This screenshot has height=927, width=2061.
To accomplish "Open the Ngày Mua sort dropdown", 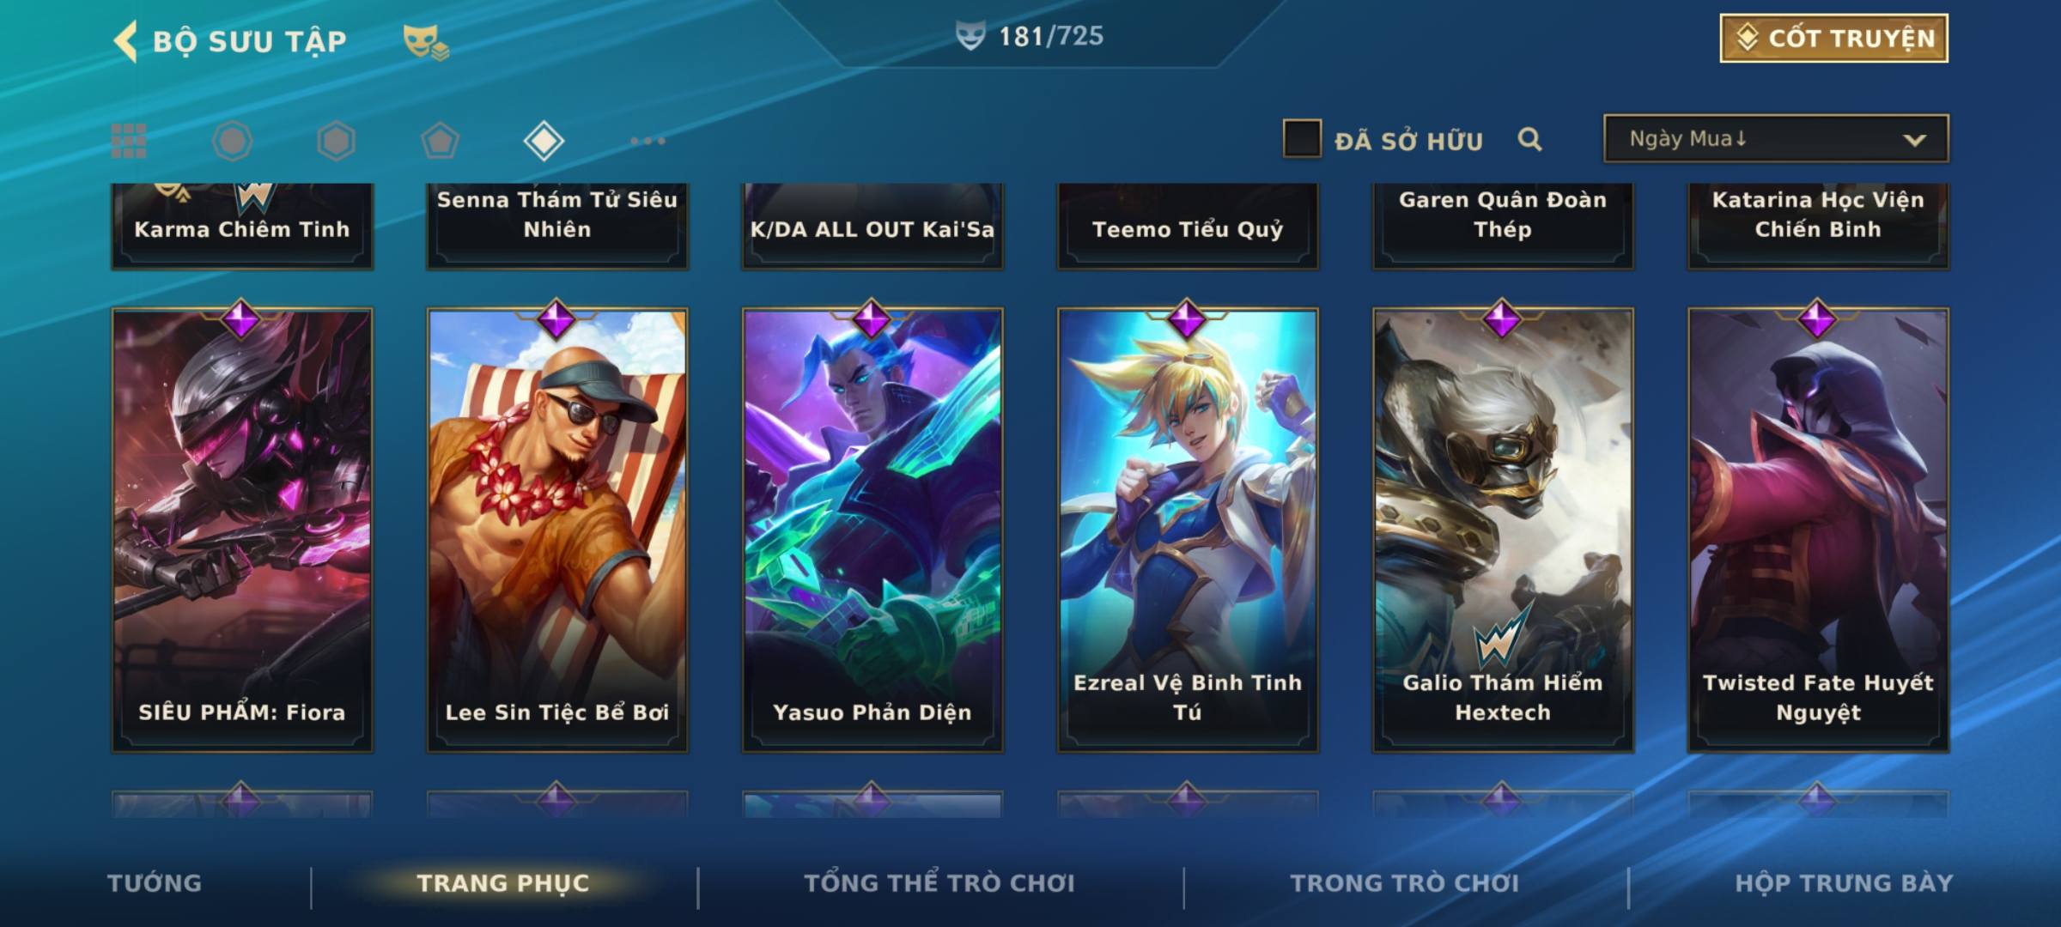I will pos(1776,138).
